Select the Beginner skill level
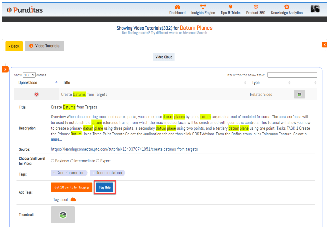The width and height of the screenshot is (327, 233). [x=53, y=161]
